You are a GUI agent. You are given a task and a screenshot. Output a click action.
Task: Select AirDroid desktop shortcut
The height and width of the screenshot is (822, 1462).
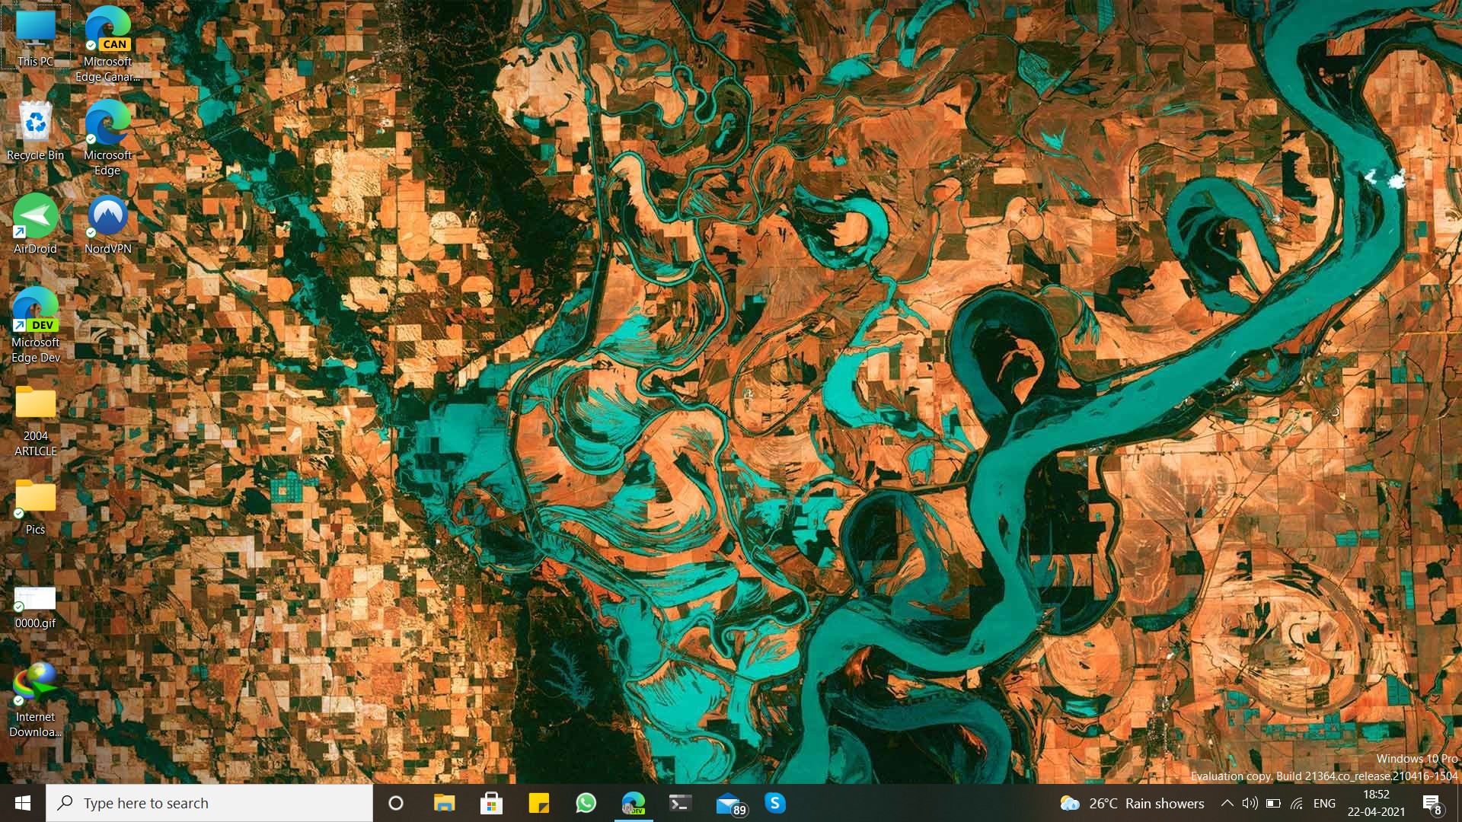35,217
